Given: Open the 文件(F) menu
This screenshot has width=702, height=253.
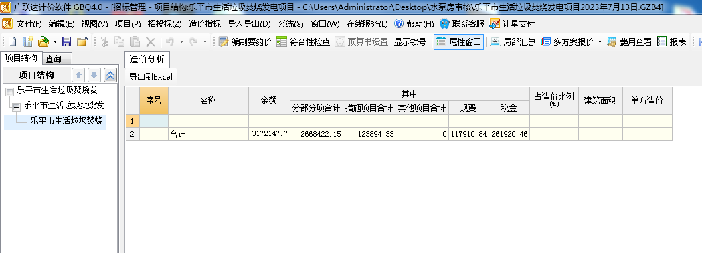Looking at the screenshot, I should (x=29, y=24).
